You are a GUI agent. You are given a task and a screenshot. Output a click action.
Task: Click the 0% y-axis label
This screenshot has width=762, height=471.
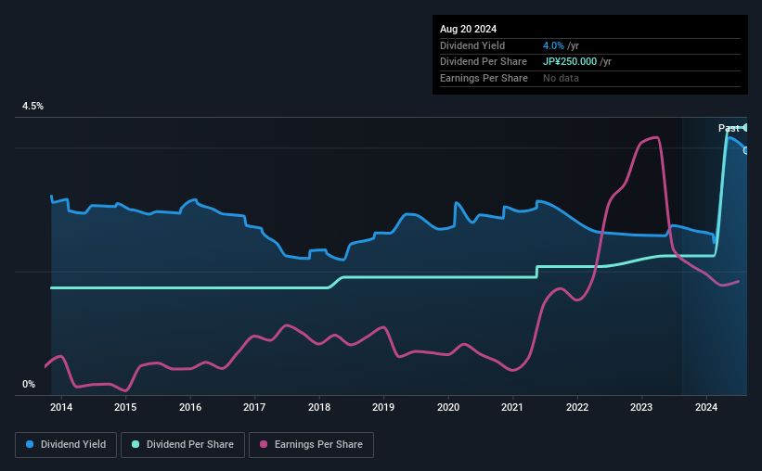click(29, 384)
